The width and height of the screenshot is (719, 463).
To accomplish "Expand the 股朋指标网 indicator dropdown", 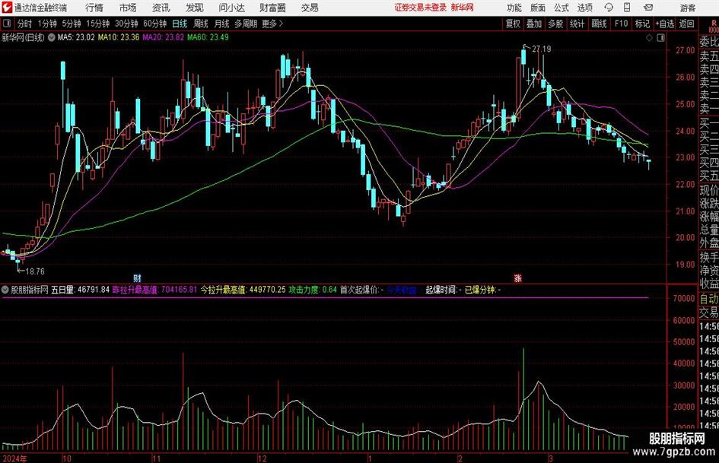I will pos(5,290).
